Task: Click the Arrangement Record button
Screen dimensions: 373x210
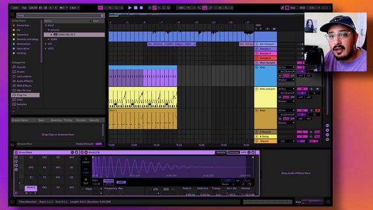Action: coord(141,8)
